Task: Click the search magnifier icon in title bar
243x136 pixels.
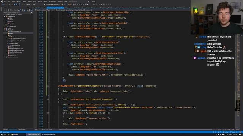Action: pyautogui.click(x=88, y=2)
